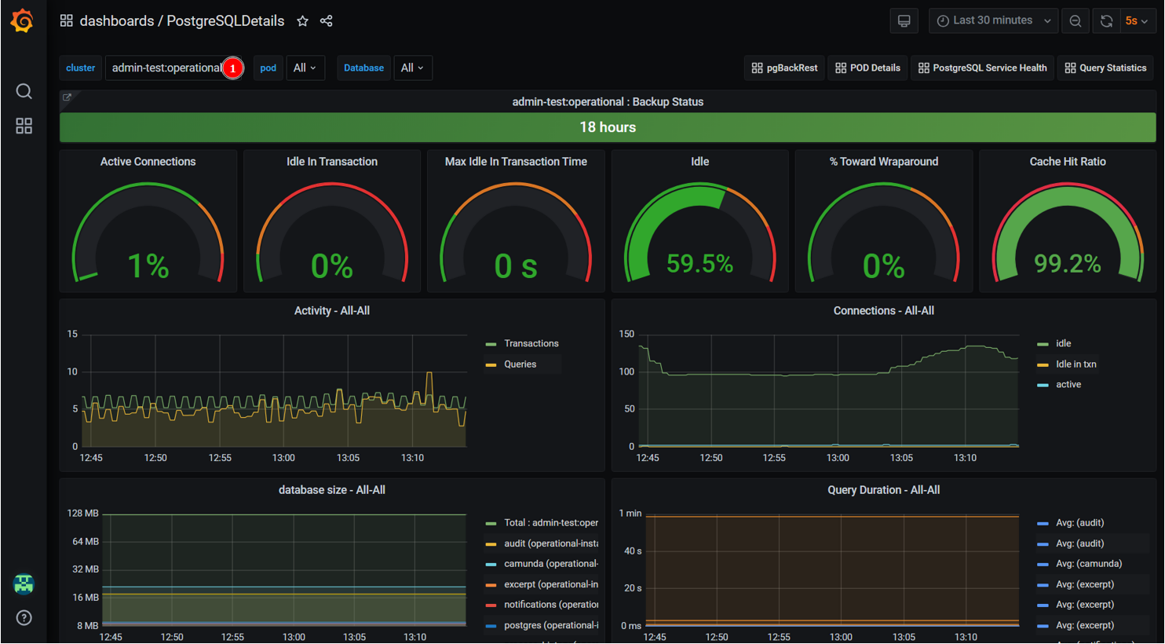Open the PostgreSQL Service Health link
1165x644 pixels.
(x=982, y=68)
